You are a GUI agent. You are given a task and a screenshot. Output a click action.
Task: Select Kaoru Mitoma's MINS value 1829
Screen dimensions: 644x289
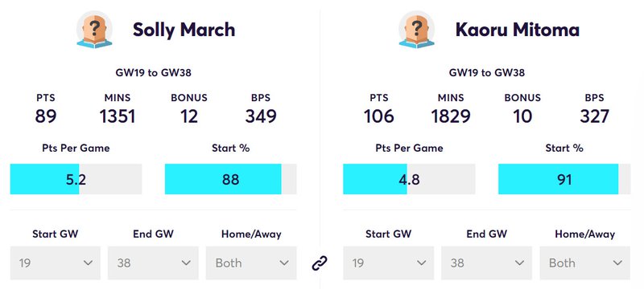point(451,116)
